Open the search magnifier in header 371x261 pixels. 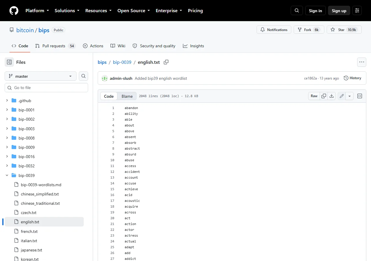coord(297,11)
